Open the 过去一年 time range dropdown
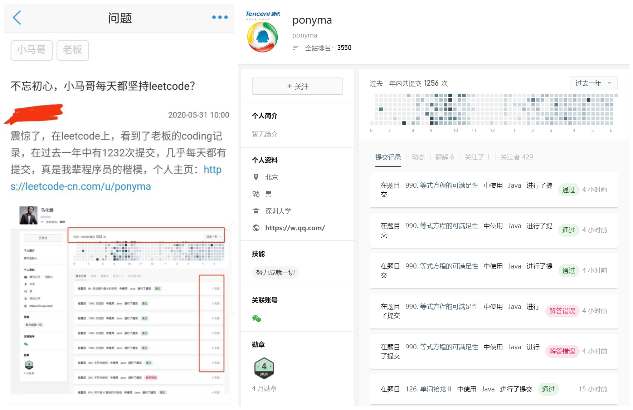 tap(593, 83)
